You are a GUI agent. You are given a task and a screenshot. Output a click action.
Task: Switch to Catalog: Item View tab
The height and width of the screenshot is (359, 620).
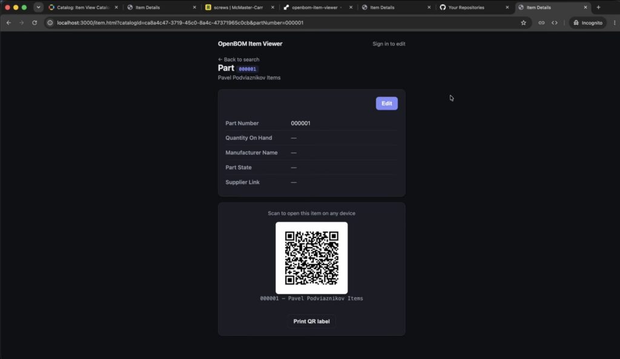82,7
